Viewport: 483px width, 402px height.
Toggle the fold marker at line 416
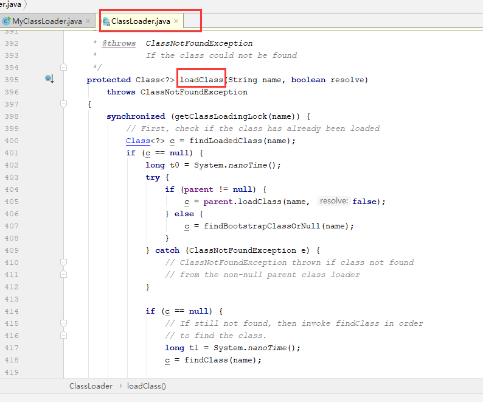point(63,336)
